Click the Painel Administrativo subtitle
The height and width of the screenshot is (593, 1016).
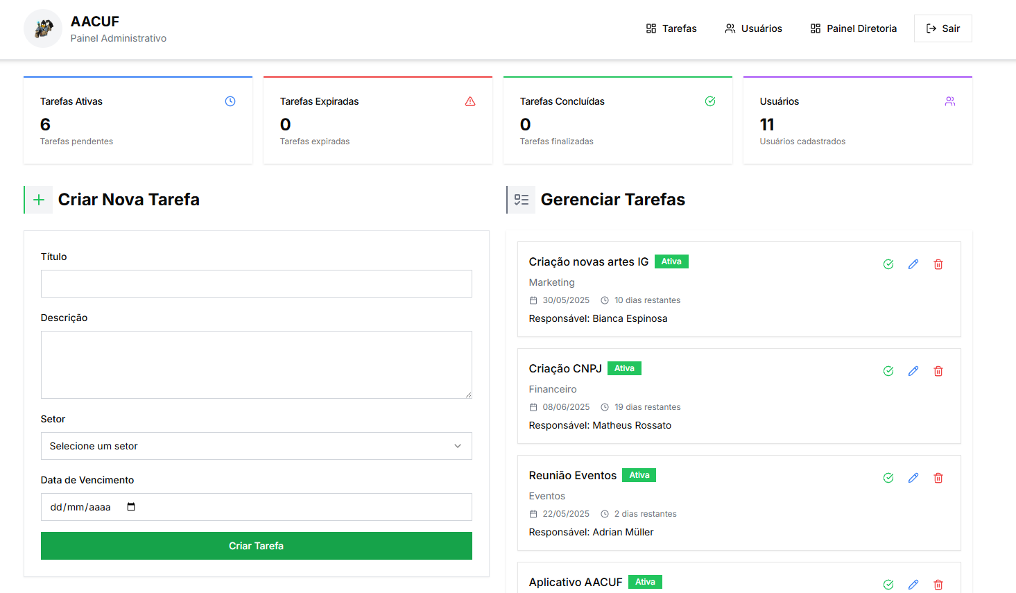tap(119, 38)
